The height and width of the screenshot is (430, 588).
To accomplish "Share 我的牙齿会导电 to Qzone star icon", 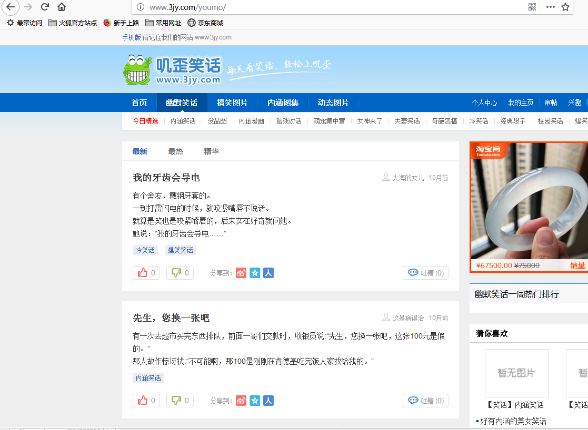I will [x=255, y=273].
